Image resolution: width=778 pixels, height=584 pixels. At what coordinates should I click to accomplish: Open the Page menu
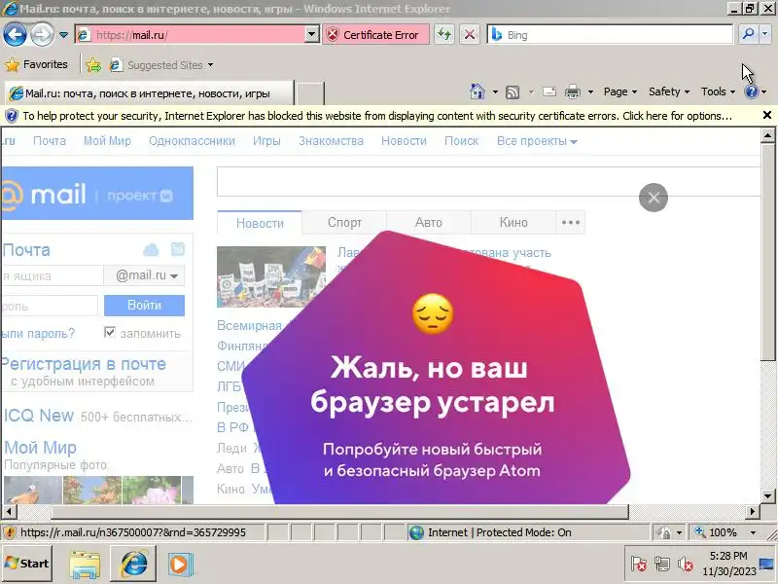coord(619,91)
